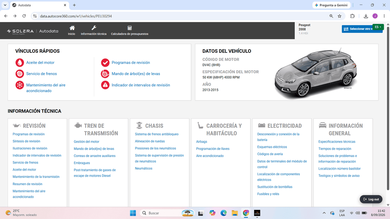Open Servicio de frenos quick link
Image resolution: width=390 pixels, height=219 pixels.
42,74
